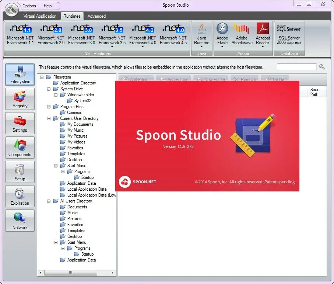Collapse the Windows folder node

click(x=56, y=95)
